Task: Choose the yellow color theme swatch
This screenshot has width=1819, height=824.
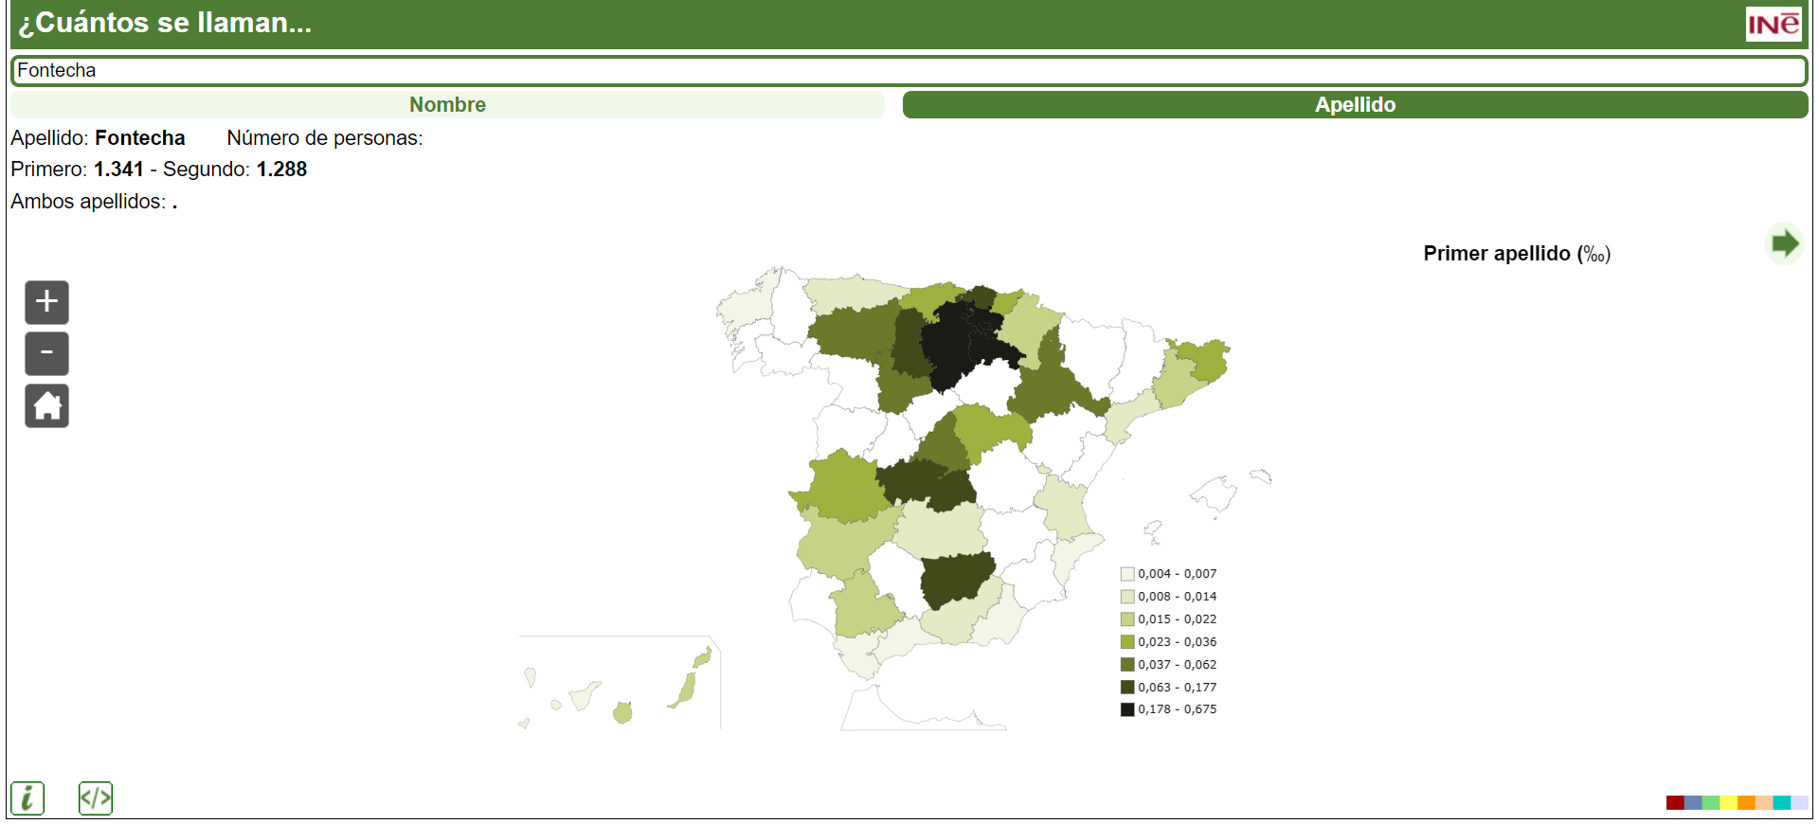Action: point(1728,802)
